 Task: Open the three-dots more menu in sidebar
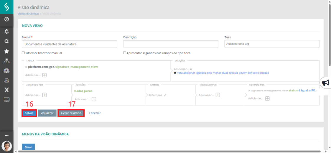(6, 136)
